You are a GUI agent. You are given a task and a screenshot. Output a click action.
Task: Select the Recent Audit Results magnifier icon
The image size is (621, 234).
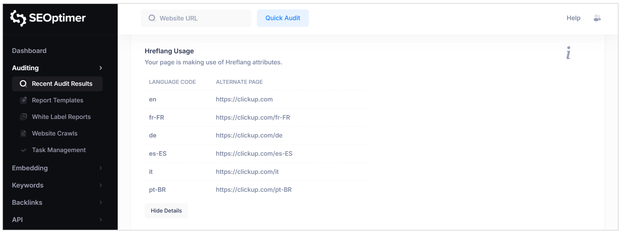coord(23,84)
